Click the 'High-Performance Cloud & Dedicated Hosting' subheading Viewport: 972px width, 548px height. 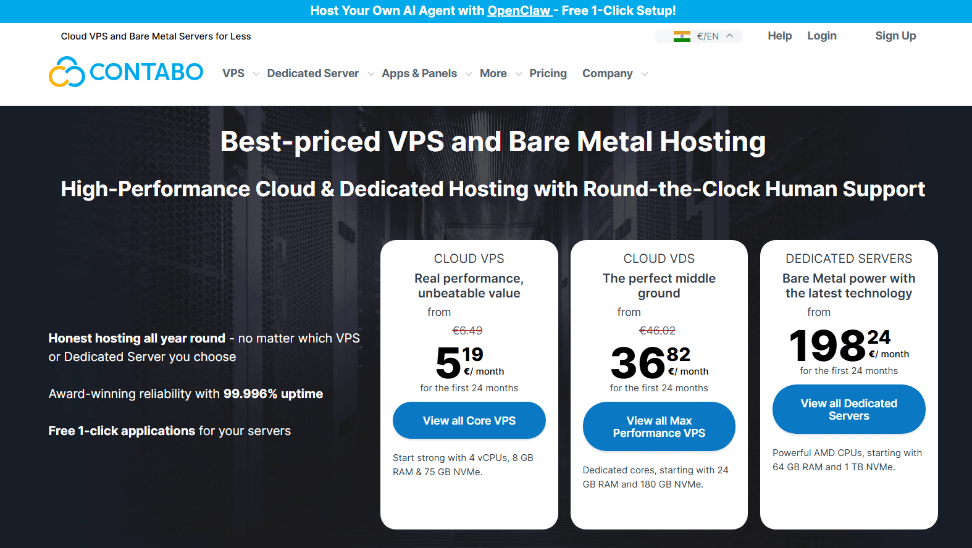coord(493,189)
